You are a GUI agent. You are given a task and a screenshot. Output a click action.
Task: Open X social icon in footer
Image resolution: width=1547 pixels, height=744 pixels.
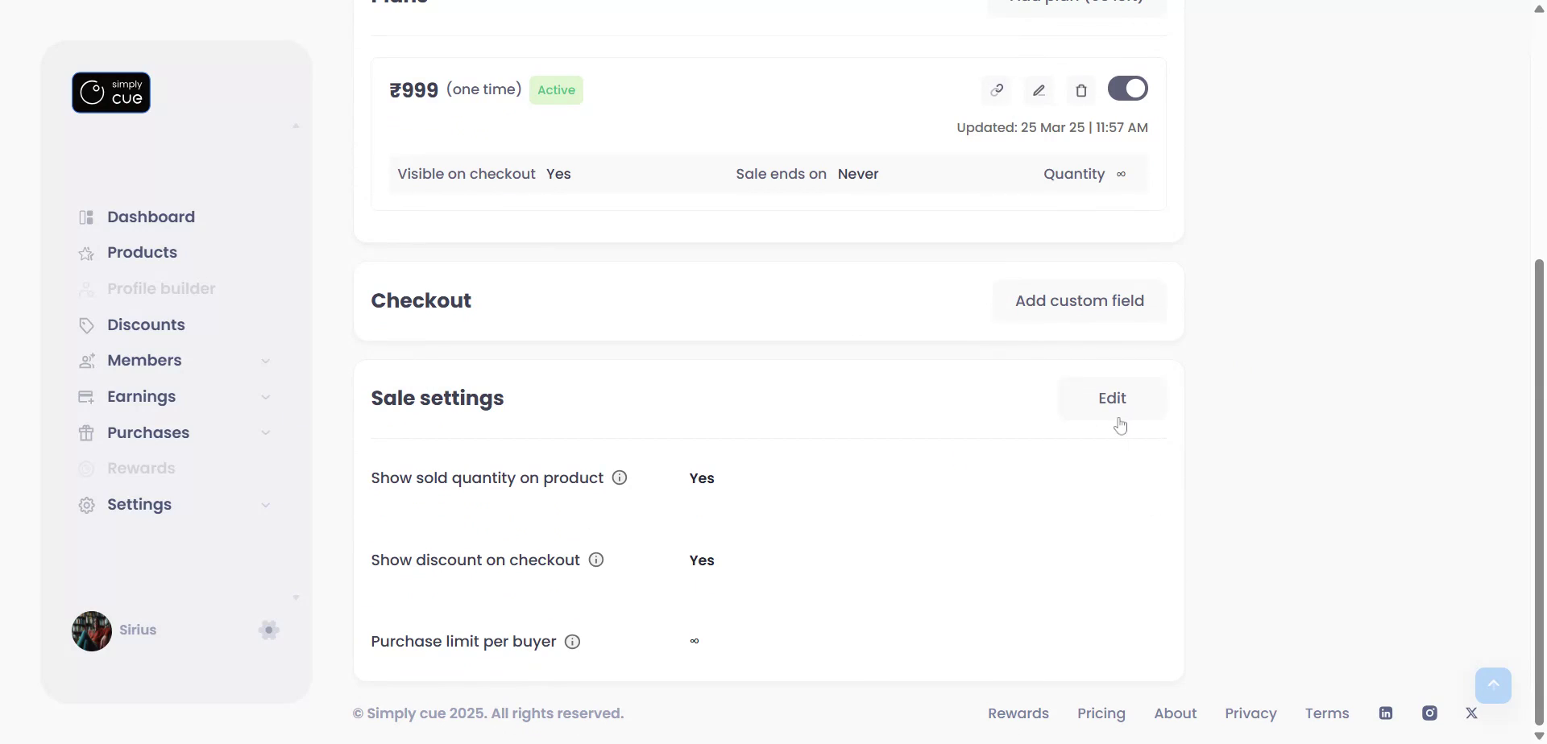coord(1472,713)
